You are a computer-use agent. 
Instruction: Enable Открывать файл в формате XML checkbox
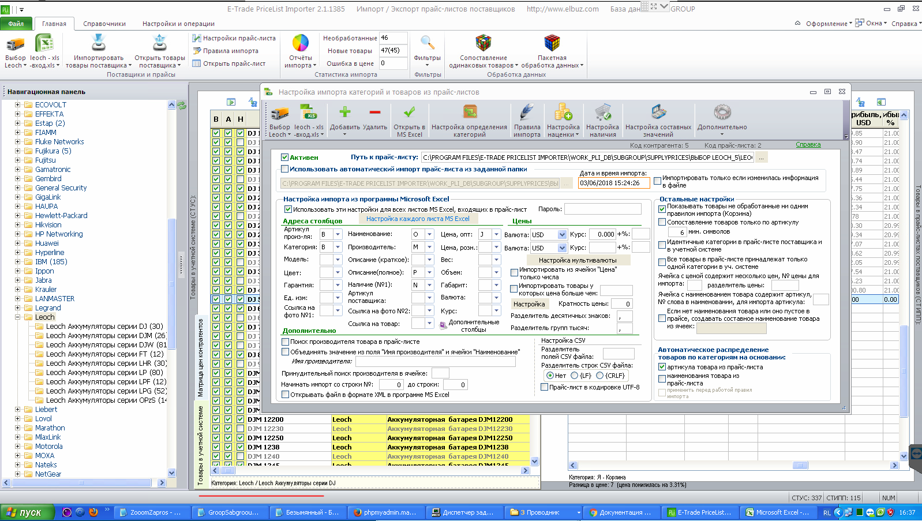tap(285, 395)
